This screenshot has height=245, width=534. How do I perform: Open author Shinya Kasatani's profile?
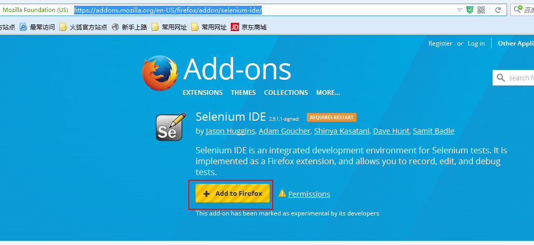pyautogui.click(x=342, y=131)
